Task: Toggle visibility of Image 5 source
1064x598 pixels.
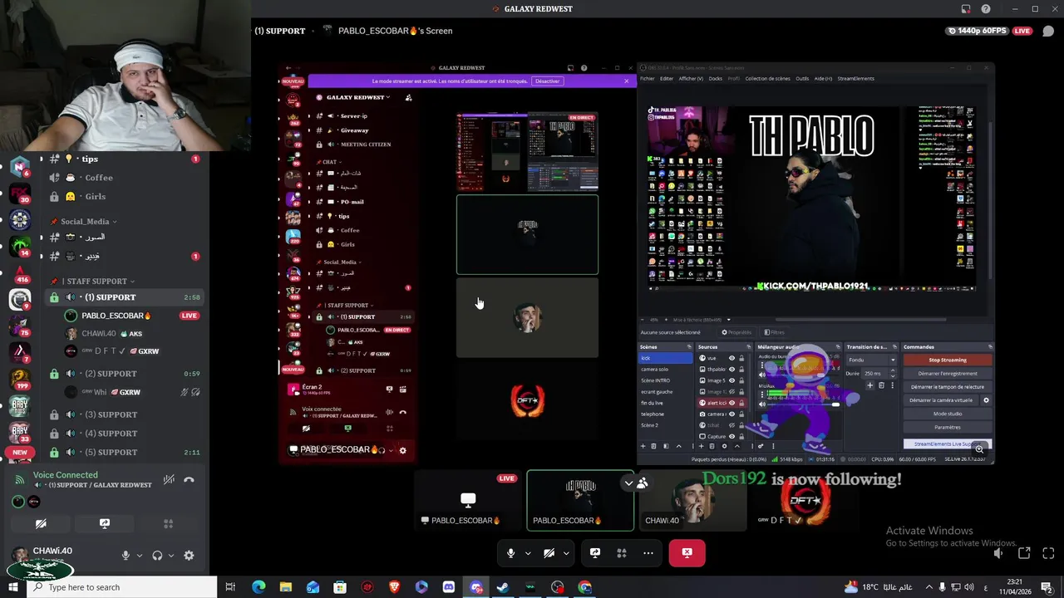Action: (731, 380)
